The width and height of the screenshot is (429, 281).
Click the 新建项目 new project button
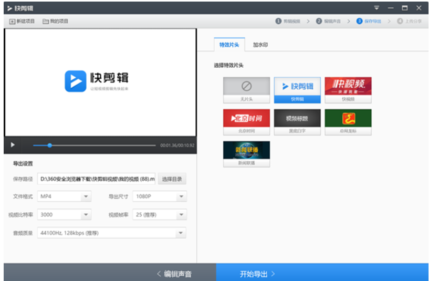[x=22, y=22]
